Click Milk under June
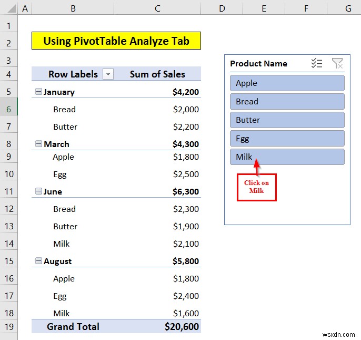The width and height of the screenshot is (361, 340). click(x=61, y=244)
